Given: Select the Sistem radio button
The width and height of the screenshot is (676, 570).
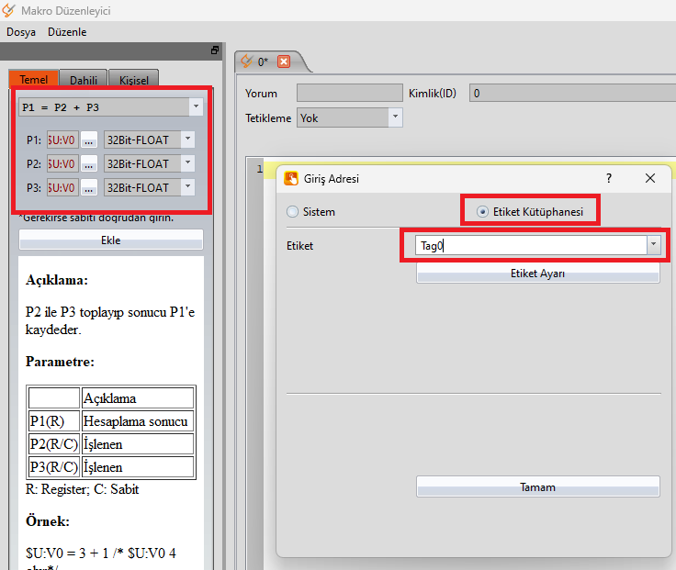Looking at the screenshot, I should click(293, 212).
